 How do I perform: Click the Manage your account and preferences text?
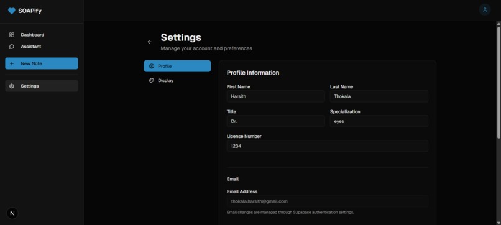pyautogui.click(x=206, y=48)
